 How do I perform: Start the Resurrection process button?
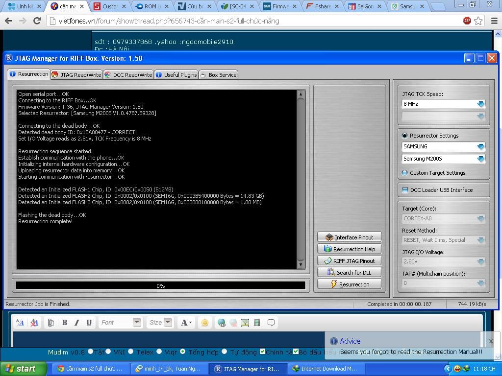(x=349, y=284)
